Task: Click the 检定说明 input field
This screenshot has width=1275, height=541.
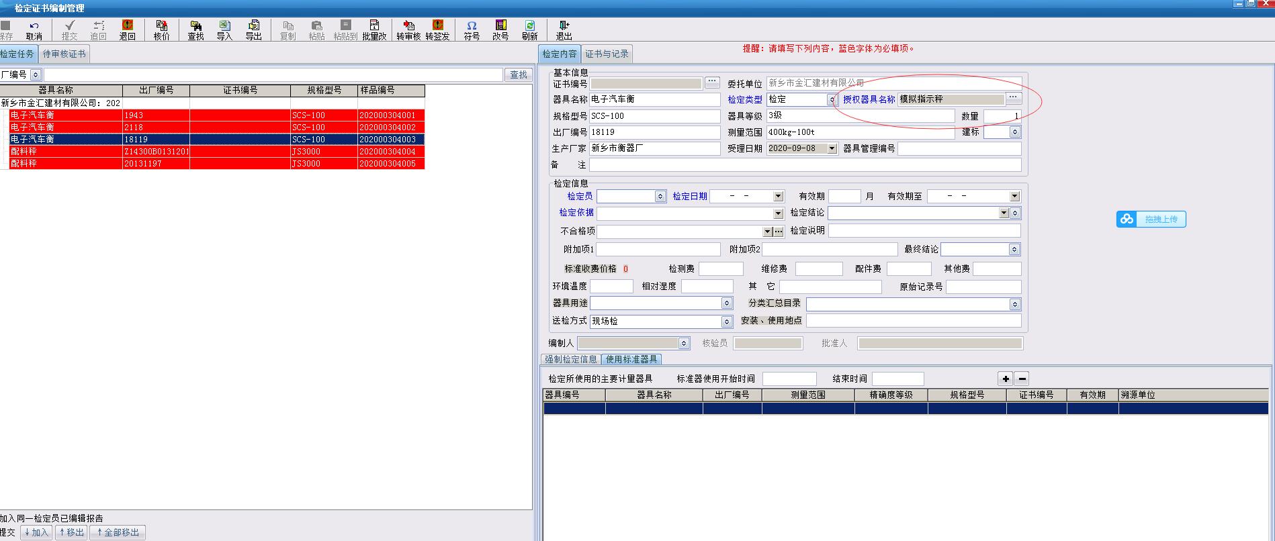Action: point(924,231)
